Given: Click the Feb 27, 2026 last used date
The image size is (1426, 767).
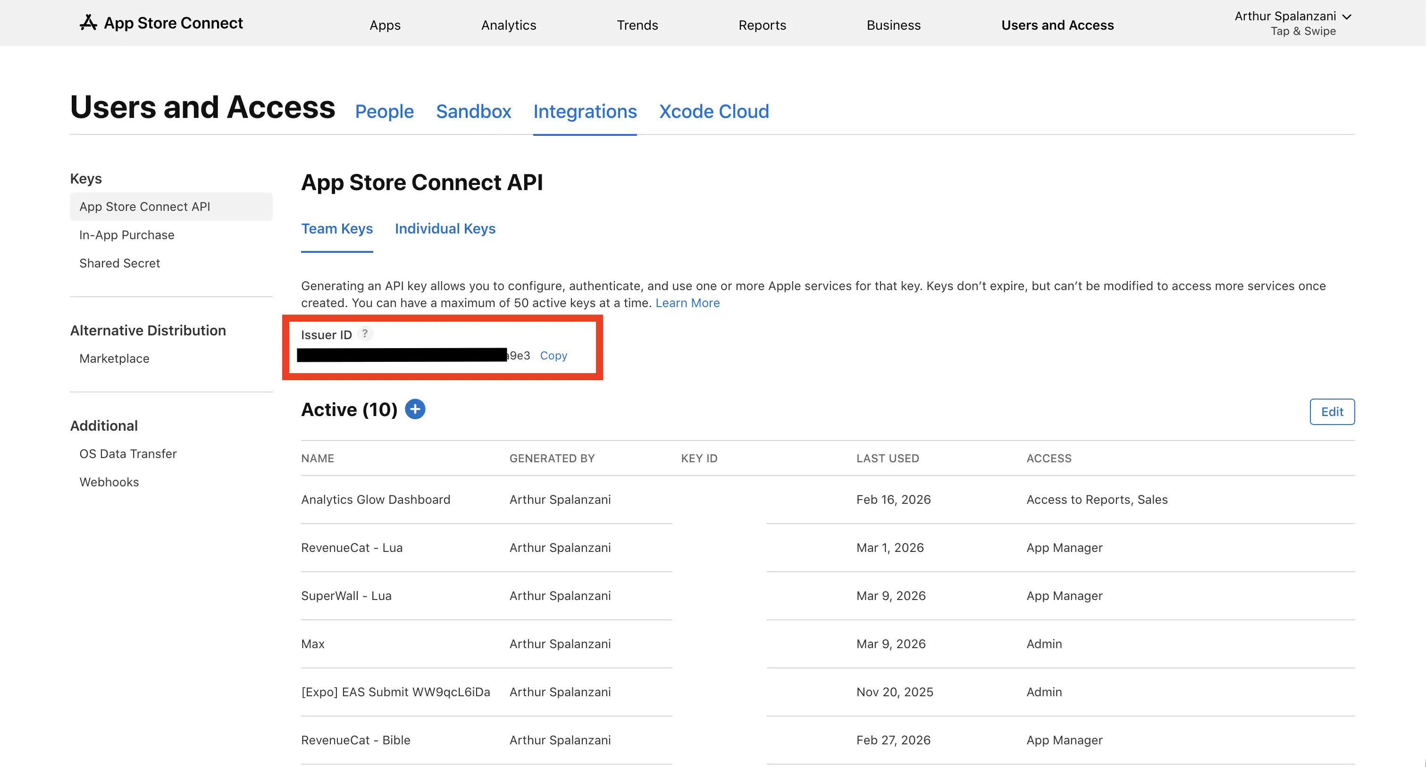Looking at the screenshot, I should click(x=893, y=740).
